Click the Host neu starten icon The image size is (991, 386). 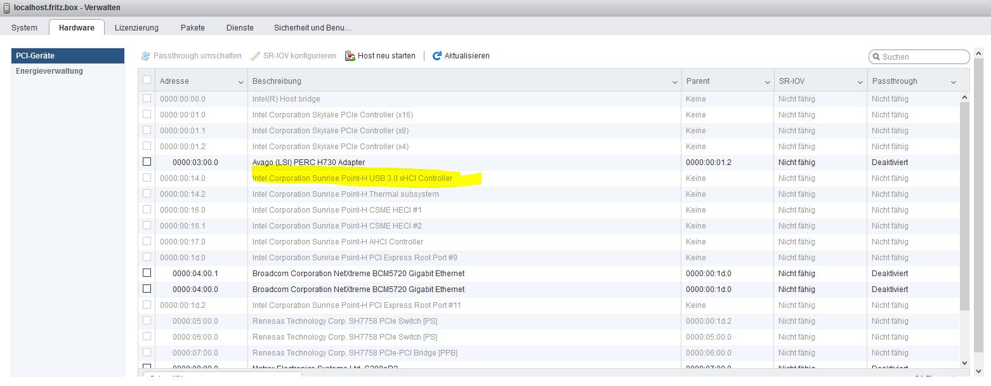coord(350,56)
